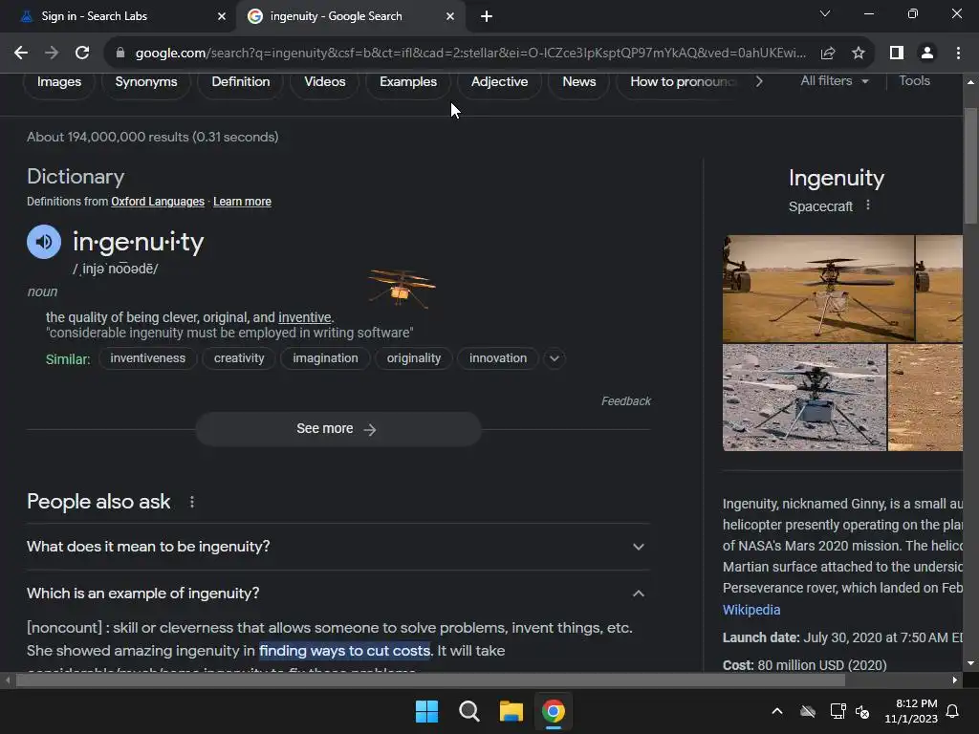Viewport: 979px width, 734px height.
Task: Open the gray-terrain Ingenuity helicopter photo
Action: point(804,398)
